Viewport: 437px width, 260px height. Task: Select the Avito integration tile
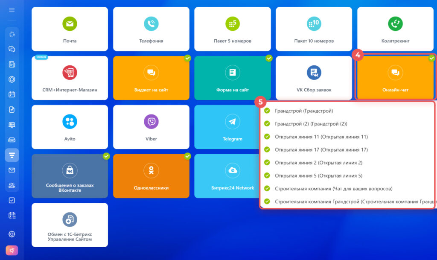[x=70, y=127]
